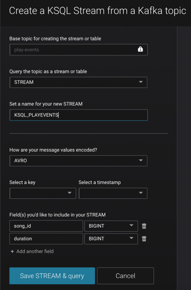Open the AVRO encoding dropdown
Image resolution: width=191 pixels, height=290 pixels.
[78, 161]
